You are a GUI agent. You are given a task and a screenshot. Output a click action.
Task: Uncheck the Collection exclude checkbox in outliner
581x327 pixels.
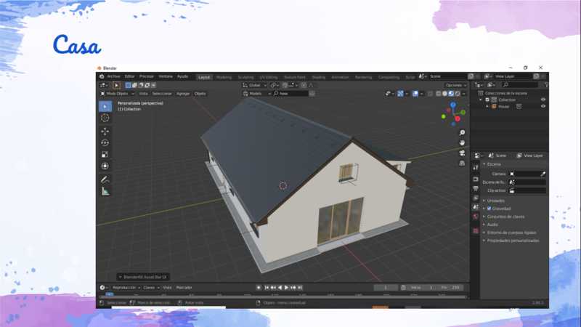pyautogui.click(x=487, y=100)
